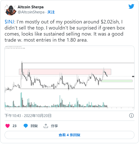Open the tweet info circle icon

[x=131, y=116]
